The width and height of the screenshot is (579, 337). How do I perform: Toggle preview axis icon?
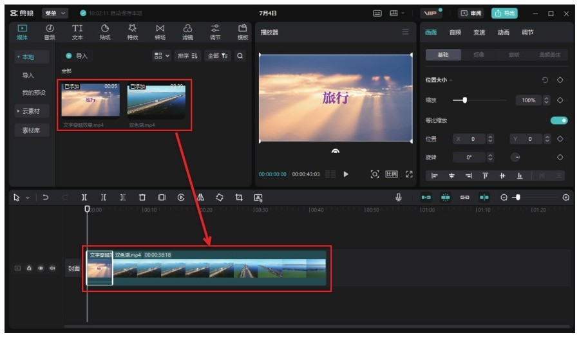click(x=484, y=197)
